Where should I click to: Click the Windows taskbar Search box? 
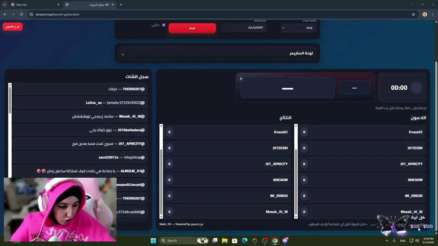pyautogui.click(x=185, y=241)
